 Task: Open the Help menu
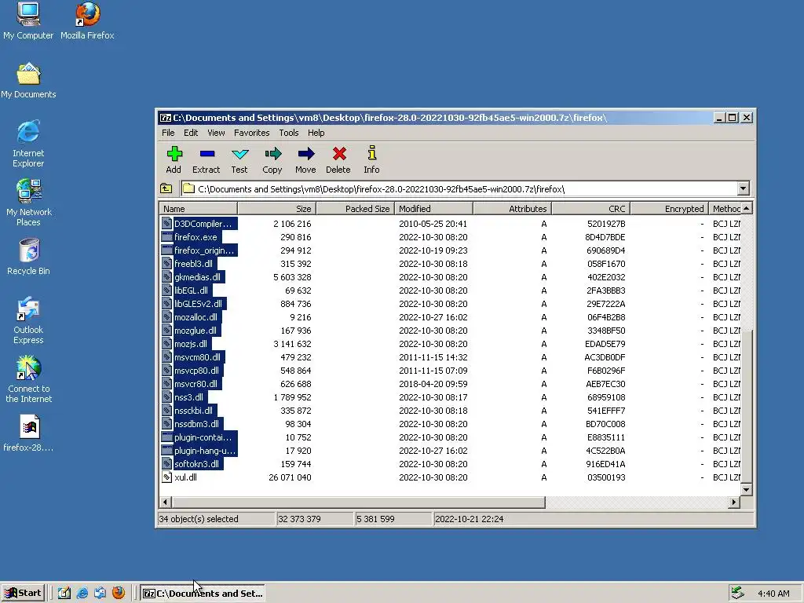pyautogui.click(x=316, y=133)
